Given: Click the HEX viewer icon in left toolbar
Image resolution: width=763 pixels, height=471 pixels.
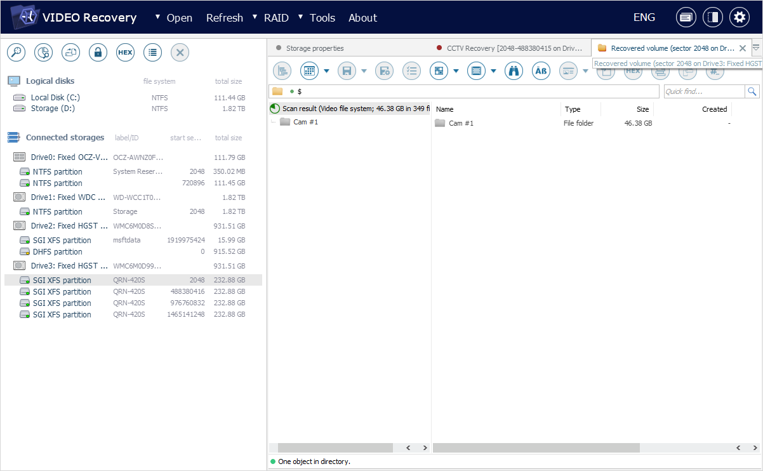Looking at the screenshot, I should click(x=125, y=53).
